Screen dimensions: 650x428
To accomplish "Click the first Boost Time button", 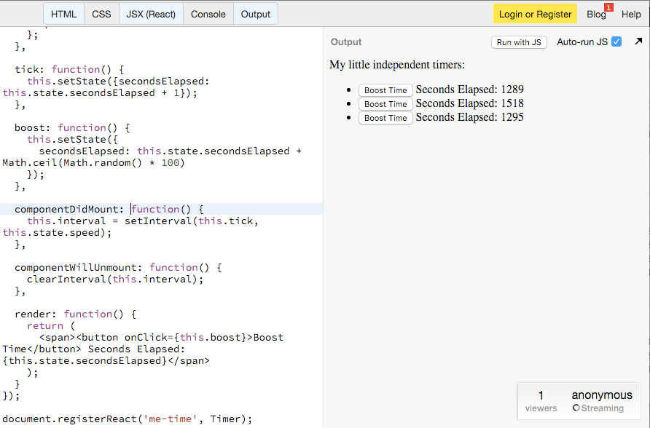I will coord(385,90).
